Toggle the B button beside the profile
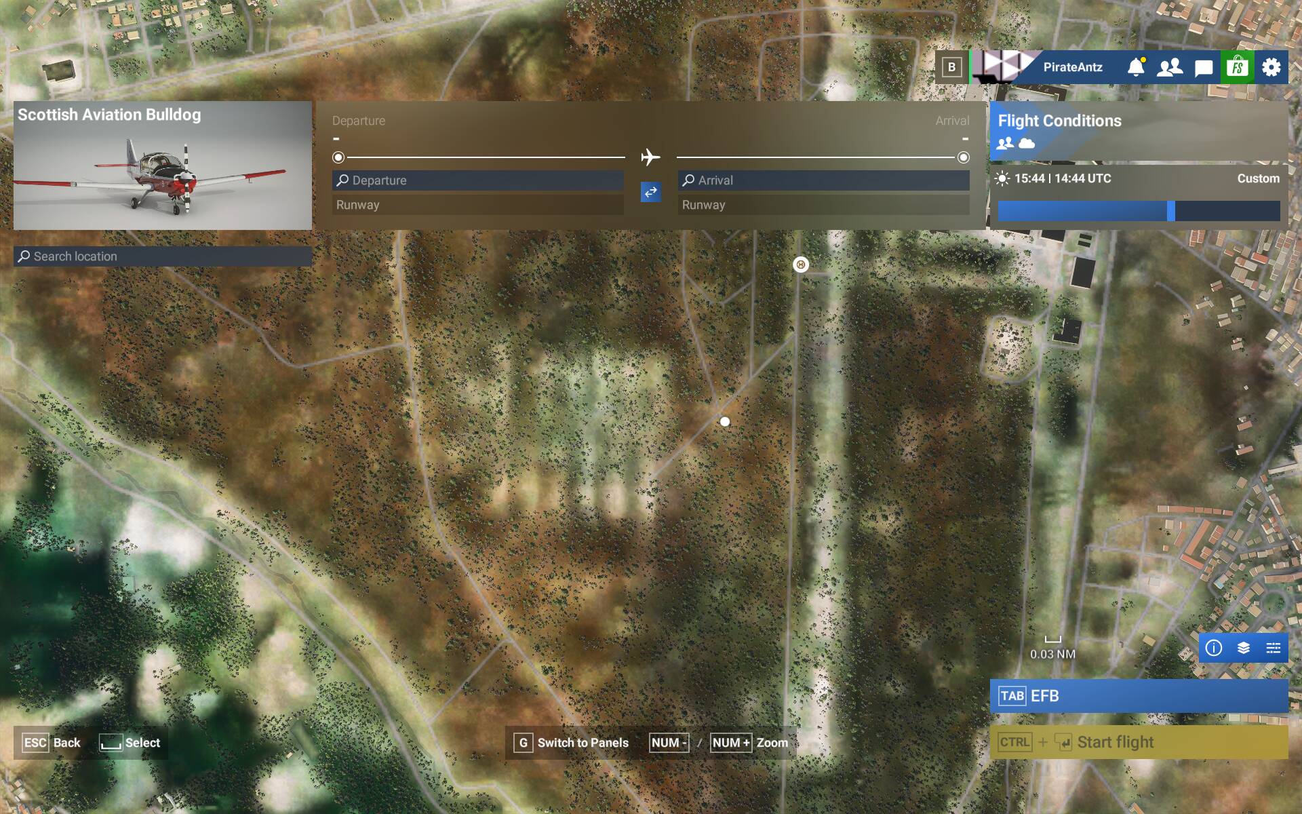 [x=951, y=67]
